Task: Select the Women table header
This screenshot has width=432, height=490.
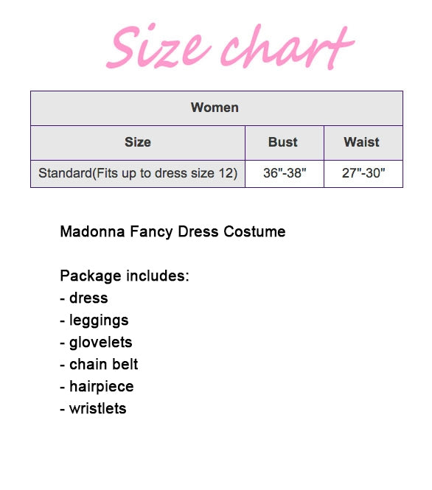Action: pyautogui.click(x=216, y=108)
